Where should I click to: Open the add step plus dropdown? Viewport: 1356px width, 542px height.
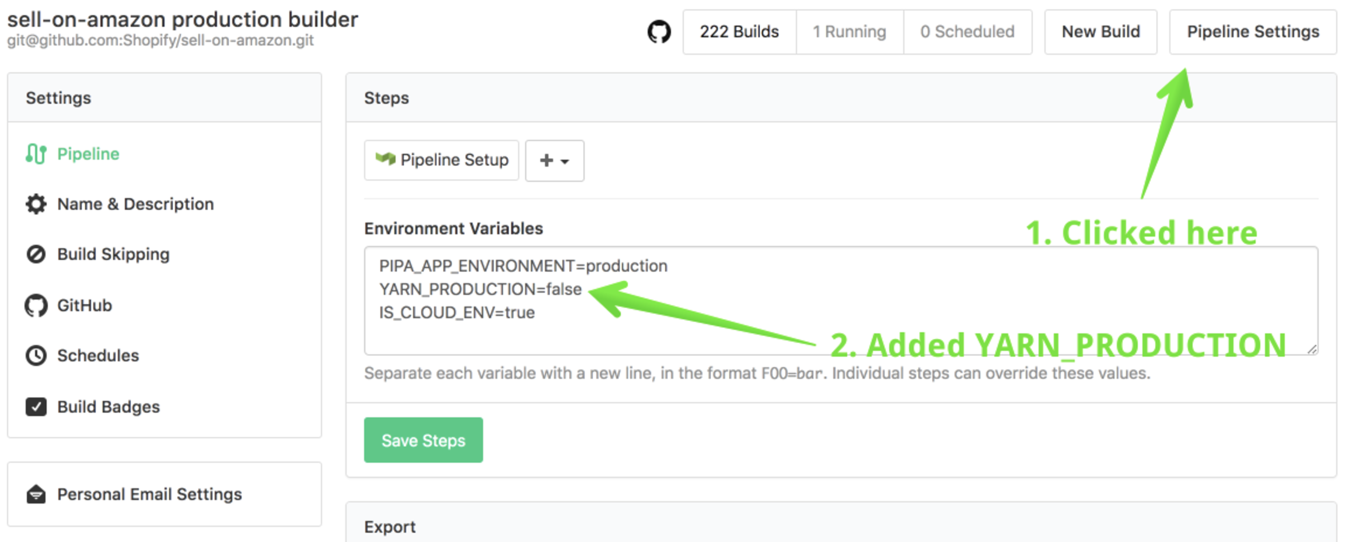point(554,160)
